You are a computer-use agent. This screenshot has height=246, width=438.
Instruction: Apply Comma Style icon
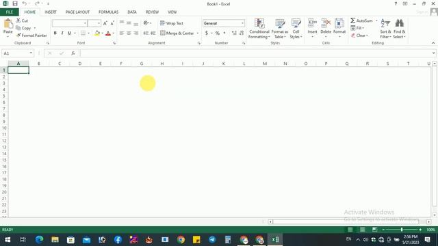[224, 33]
